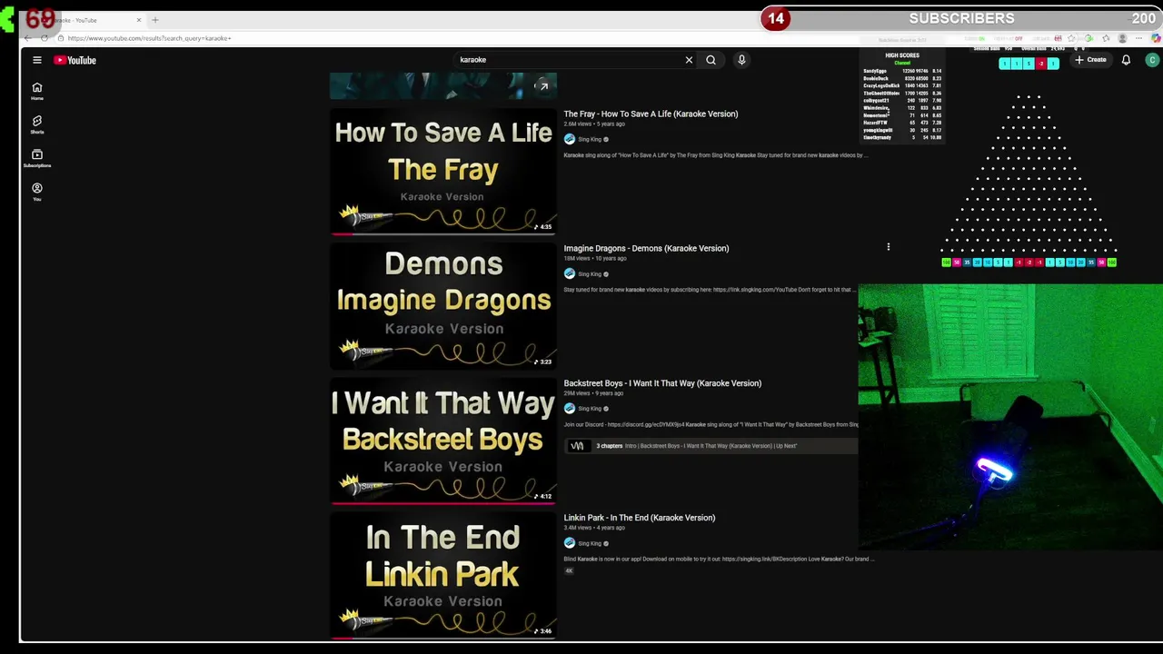Open title Linkin Park - In The End
Screen dimensions: 1163x654
pos(639,518)
